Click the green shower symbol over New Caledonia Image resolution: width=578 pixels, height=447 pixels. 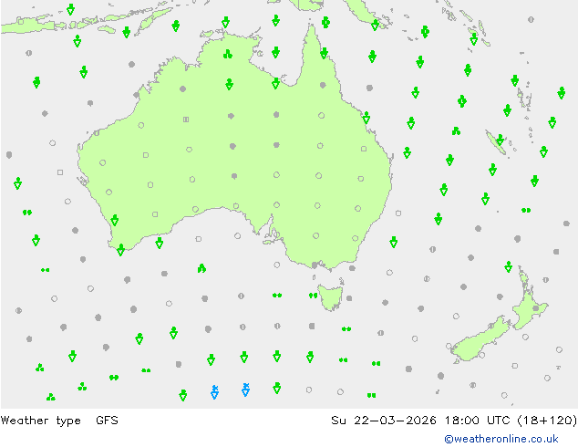tap(500, 140)
